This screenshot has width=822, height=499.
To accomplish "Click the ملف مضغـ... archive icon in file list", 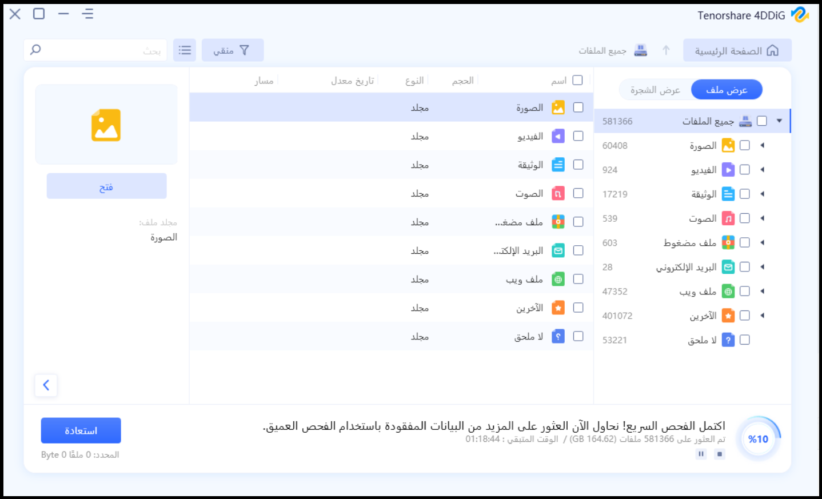I will point(558,222).
